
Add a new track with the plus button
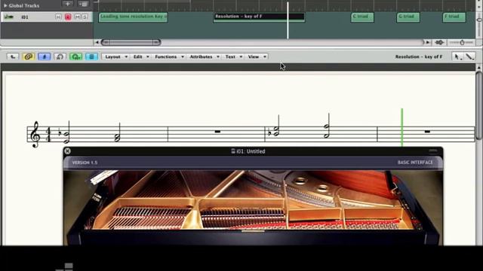tap(67, 4)
